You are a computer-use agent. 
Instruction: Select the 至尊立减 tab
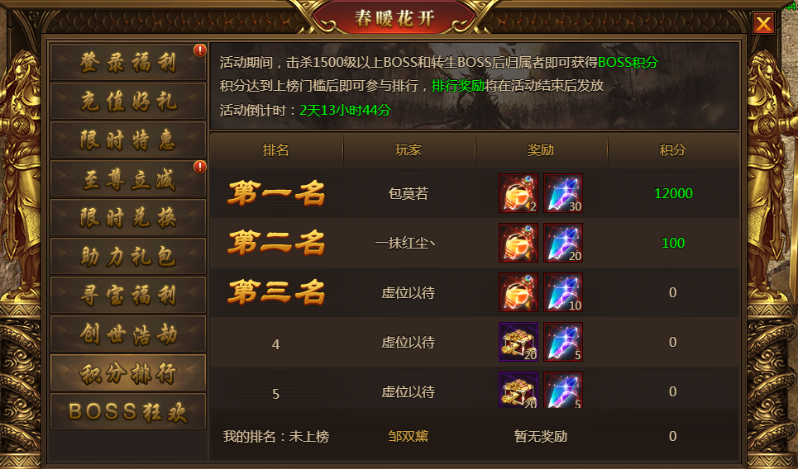(x=127, y=178)
